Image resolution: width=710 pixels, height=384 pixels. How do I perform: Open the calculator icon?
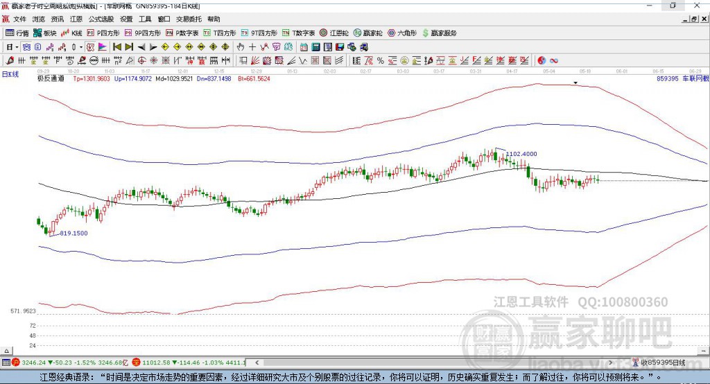[x=315, y=47]
